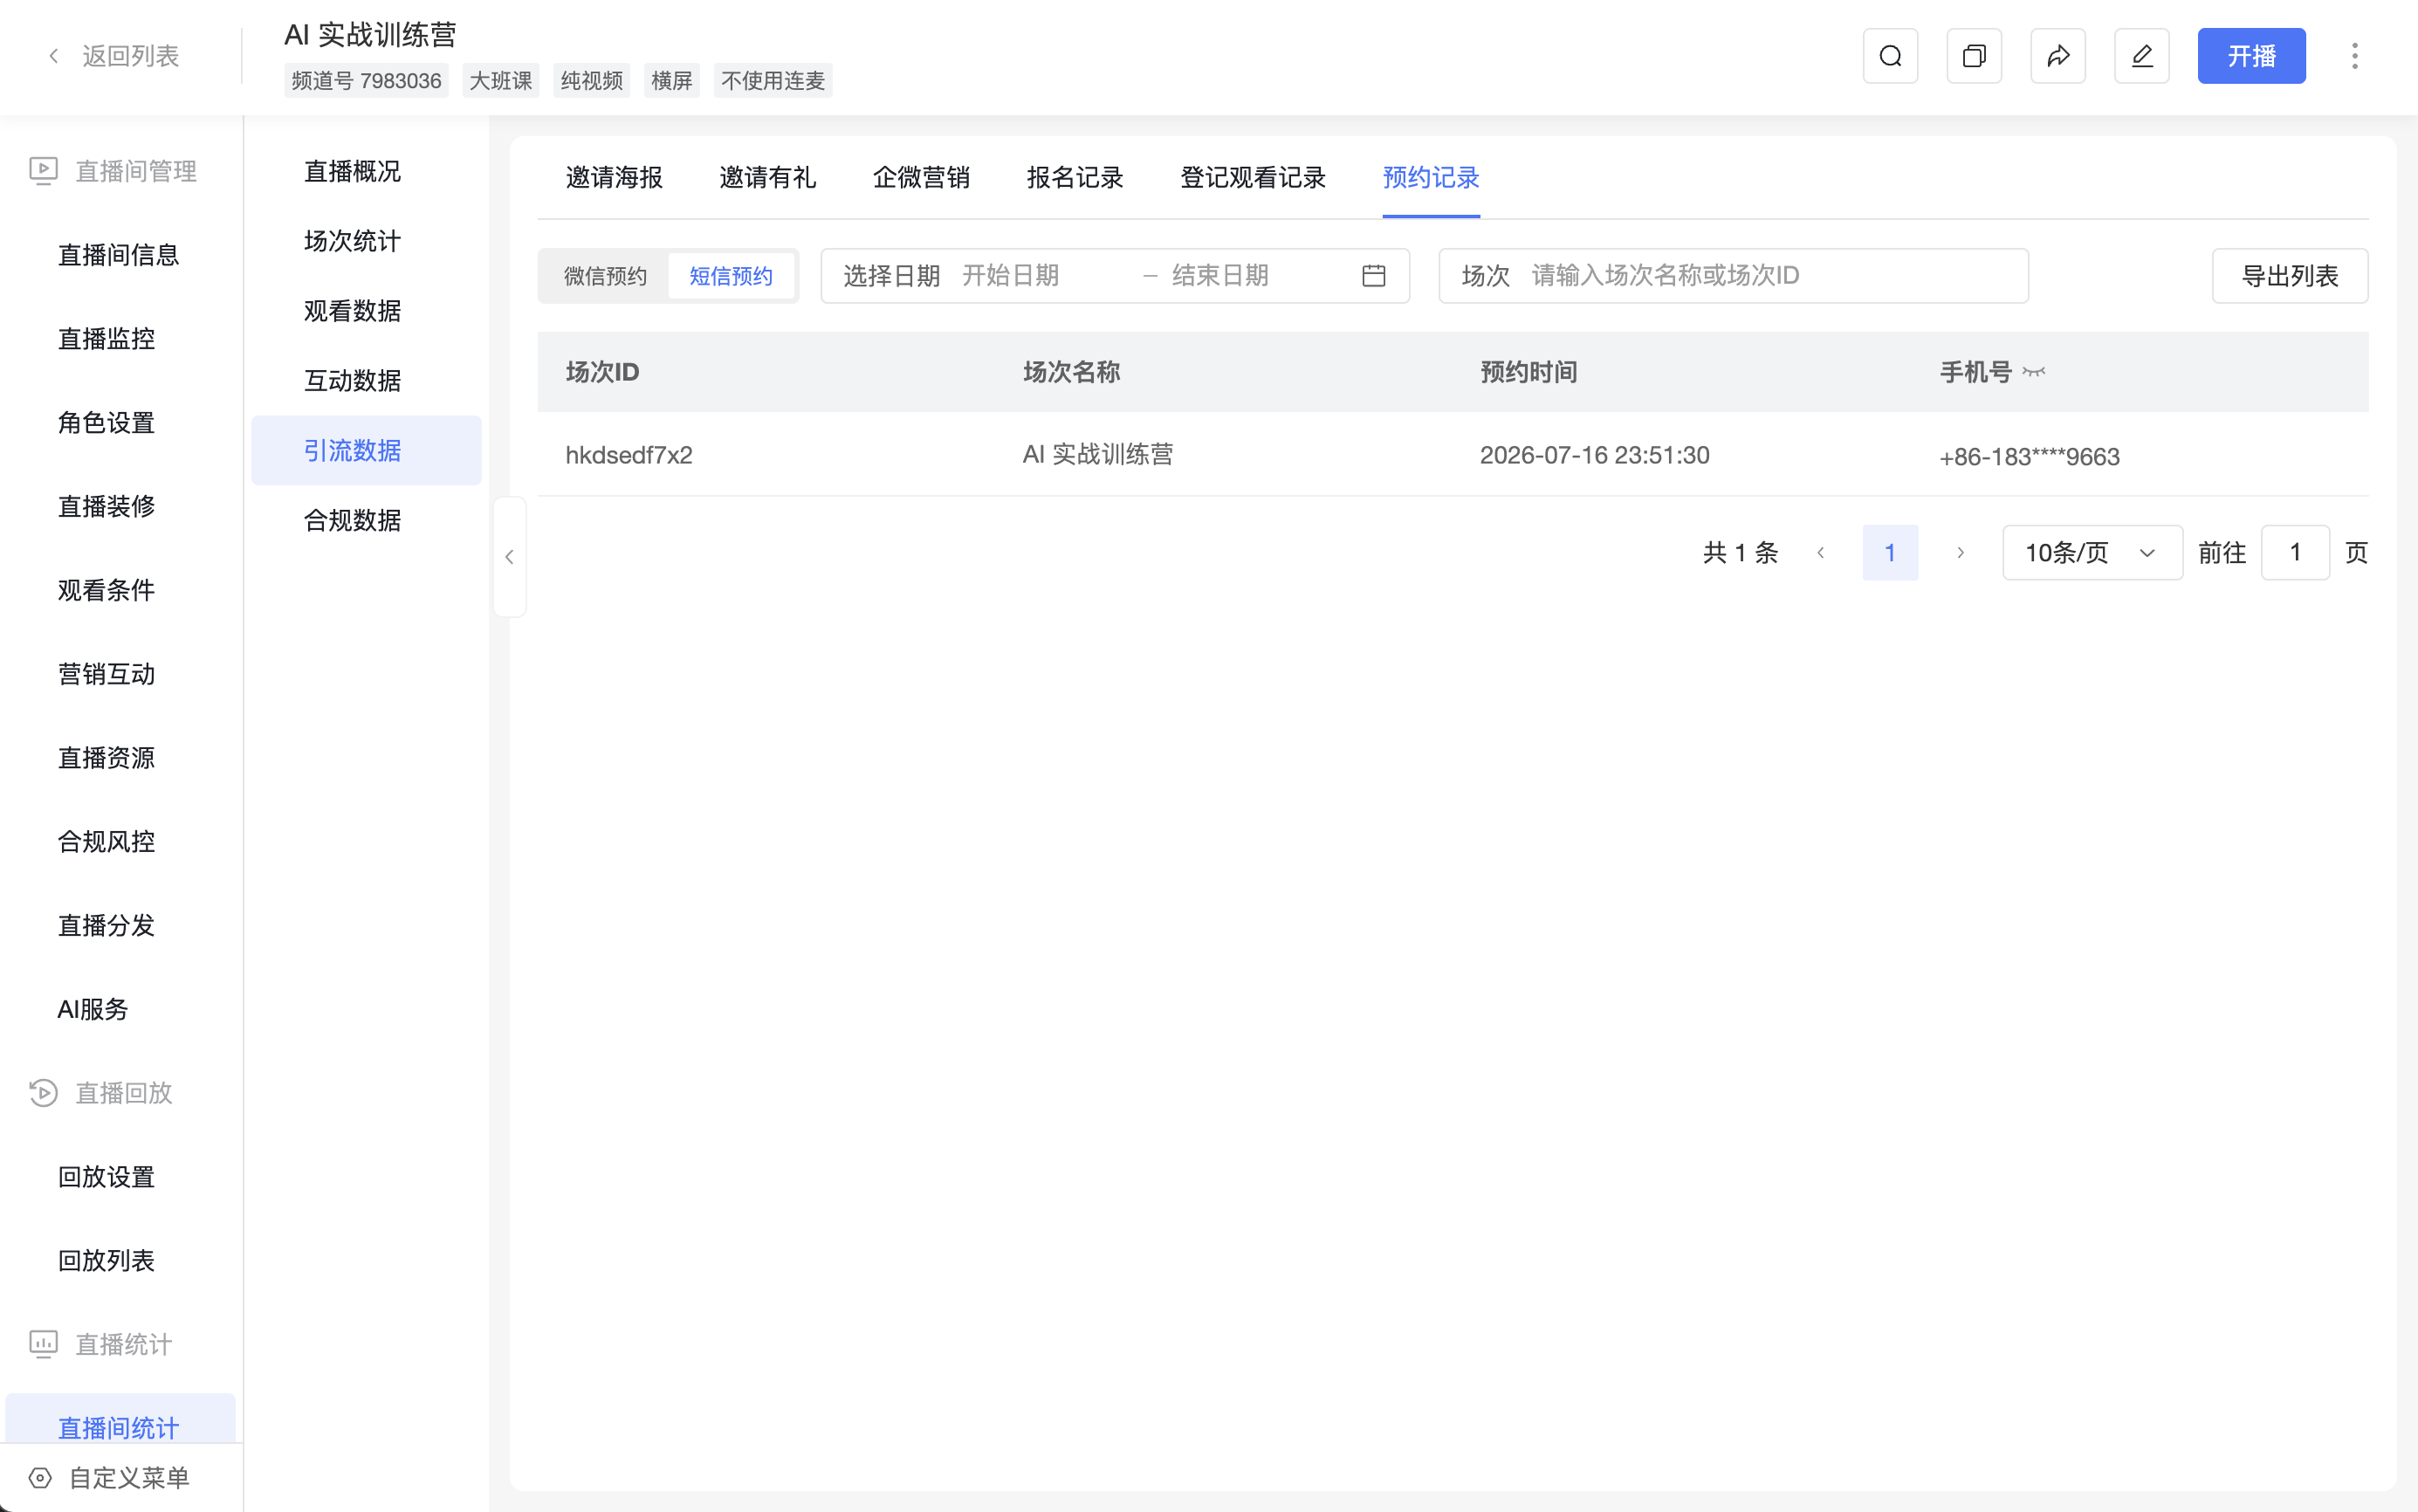Open 场次统计 in secondary menu

coord(366,241)
